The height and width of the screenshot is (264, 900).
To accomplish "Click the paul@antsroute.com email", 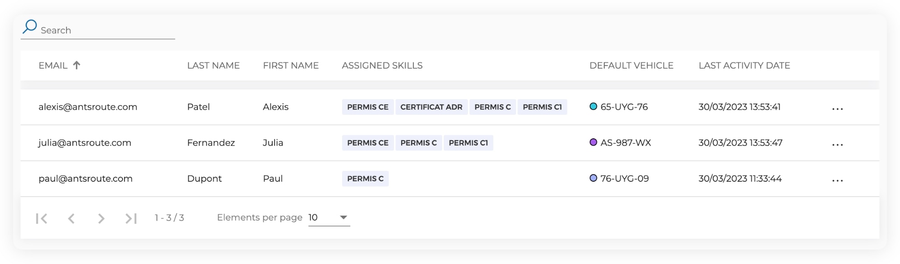I will (x=85, y=179).
